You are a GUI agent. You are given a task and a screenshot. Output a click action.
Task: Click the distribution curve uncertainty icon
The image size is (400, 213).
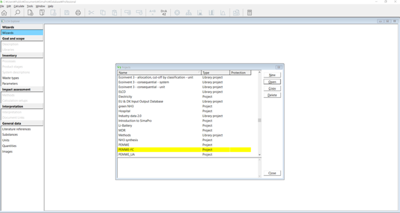coord(223,12)
